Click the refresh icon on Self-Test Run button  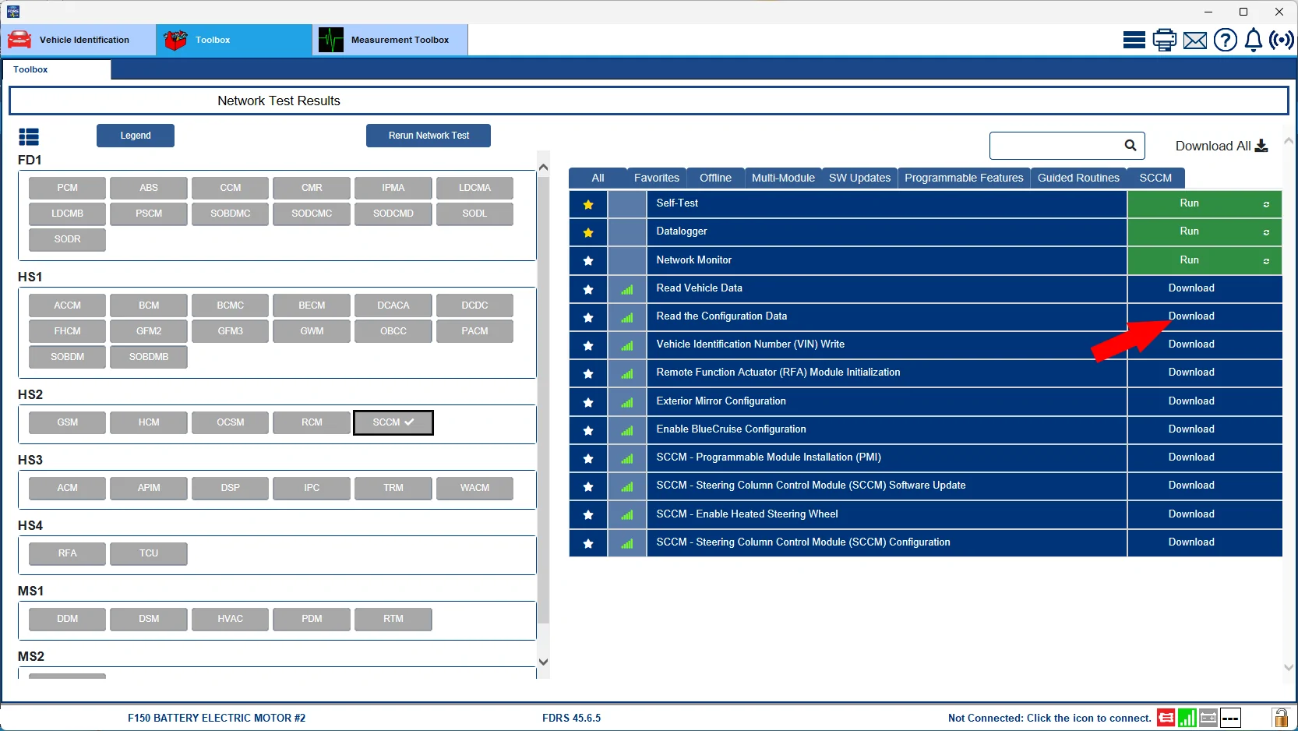pyautogui.click(x=1266, y=204)
